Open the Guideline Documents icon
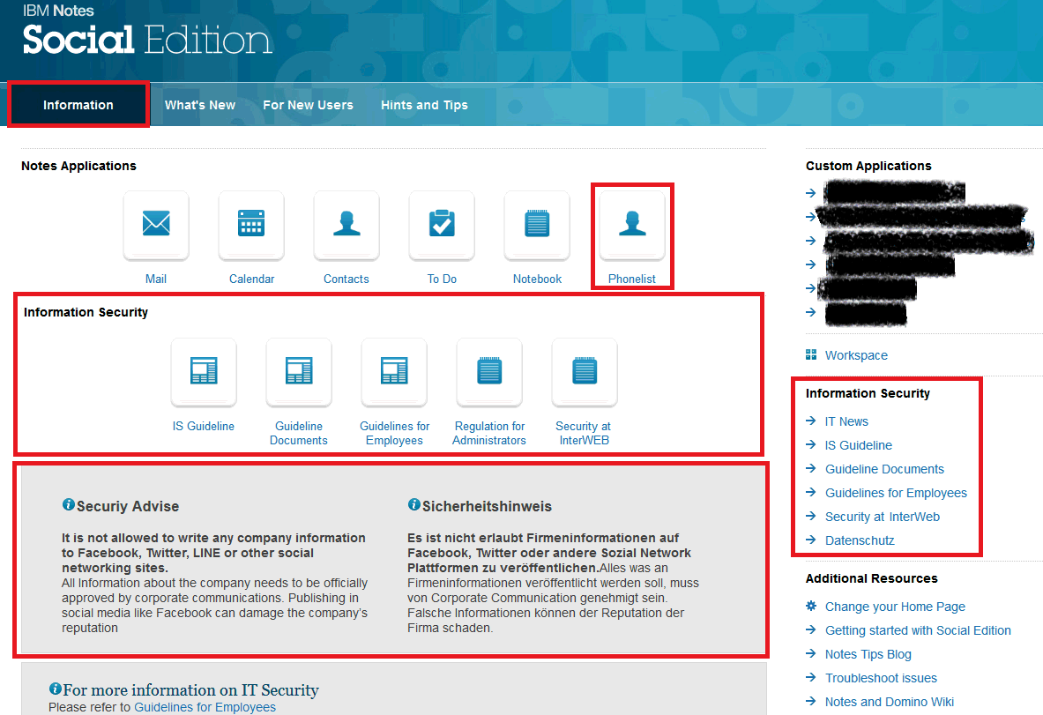This screenshot has width=1043, height=715. [x=299, y=371]
